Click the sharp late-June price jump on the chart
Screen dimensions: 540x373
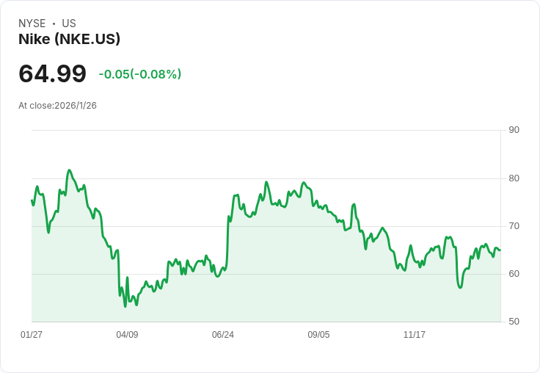(x=227, y=242)
